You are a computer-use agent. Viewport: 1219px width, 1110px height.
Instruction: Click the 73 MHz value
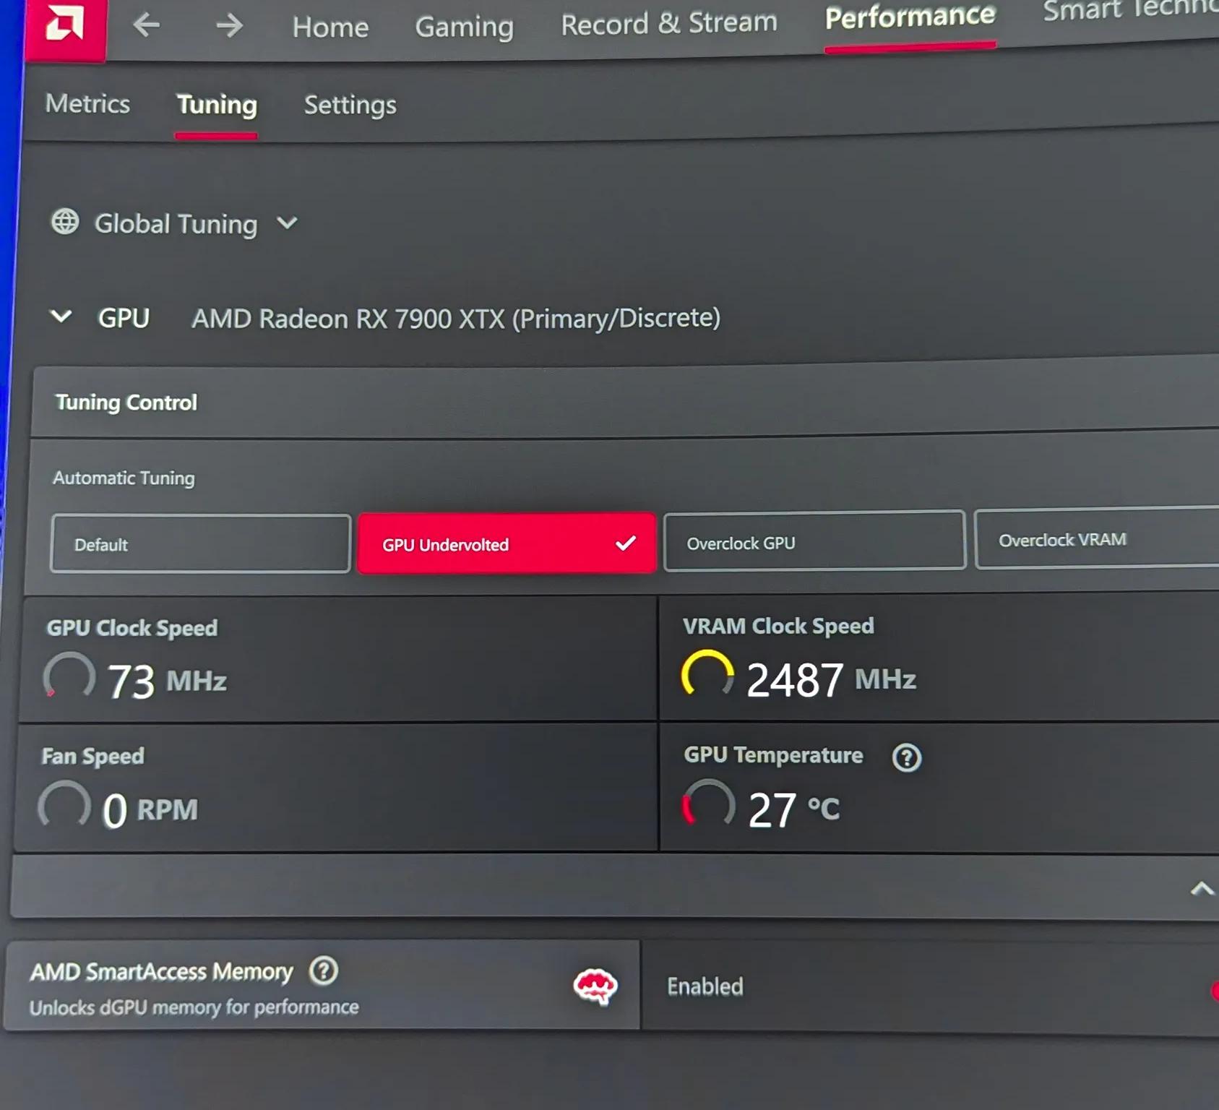tap(167, 681)
